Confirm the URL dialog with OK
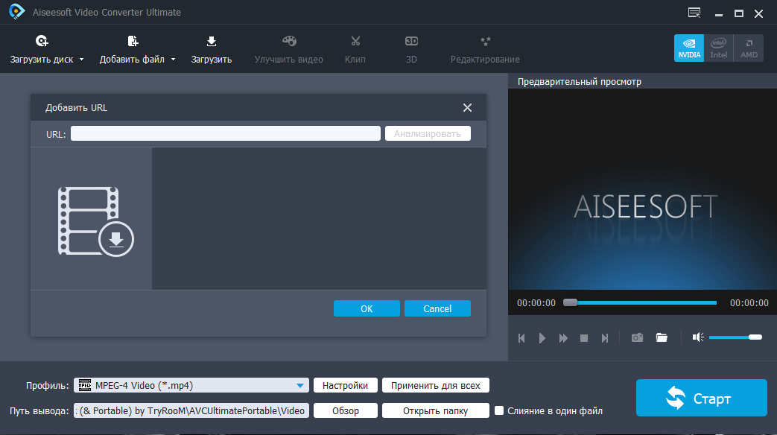The image size is (777, 435). pyautogui.click(x=367, y=308)
